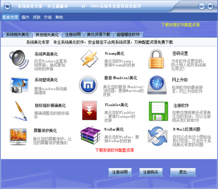This screenshot has height=189, width=218.
Task: Click the red 下载安装软件配套资源 link
Action: (x=114, y=150)
